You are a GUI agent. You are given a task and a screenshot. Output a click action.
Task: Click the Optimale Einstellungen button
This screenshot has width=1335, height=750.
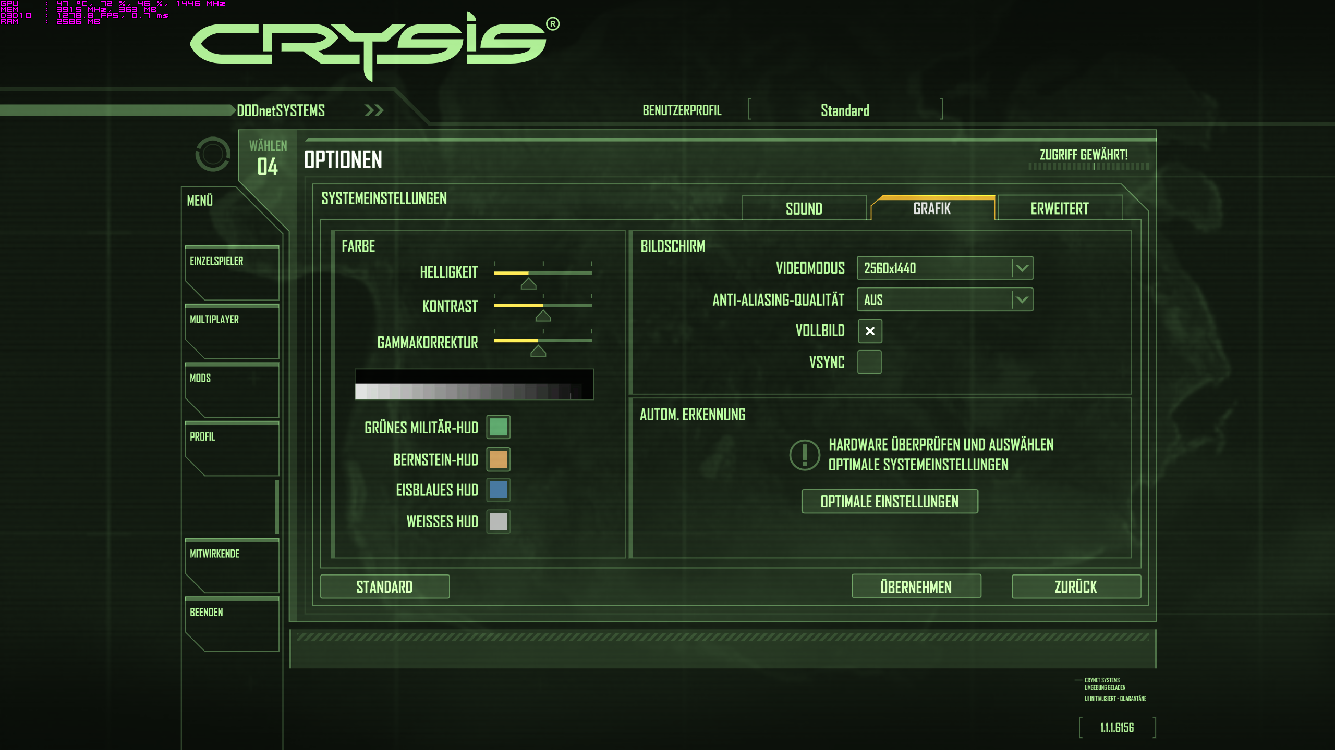[889, 502]
